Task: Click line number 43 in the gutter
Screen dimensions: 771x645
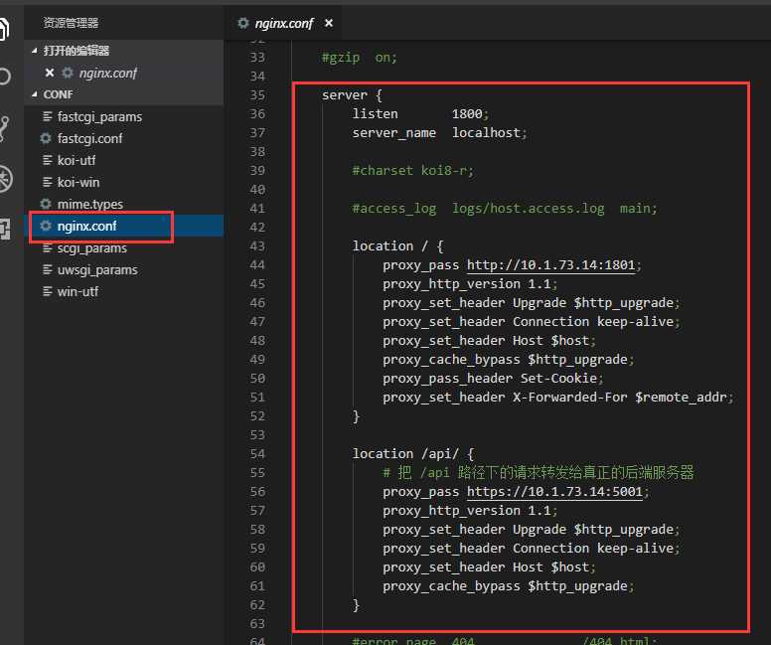Action: [x=257, y=246]
